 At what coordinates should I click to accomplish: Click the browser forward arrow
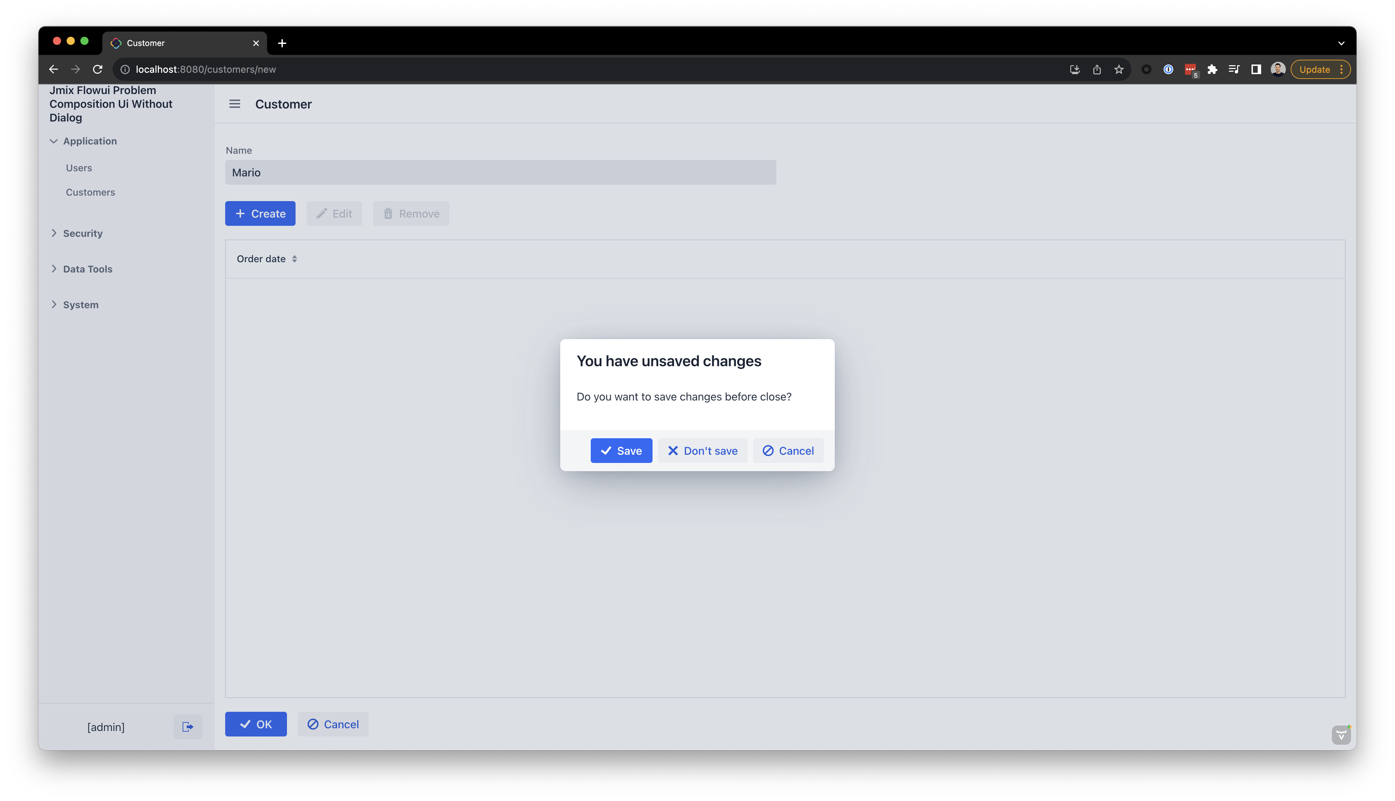coord(76,69)
